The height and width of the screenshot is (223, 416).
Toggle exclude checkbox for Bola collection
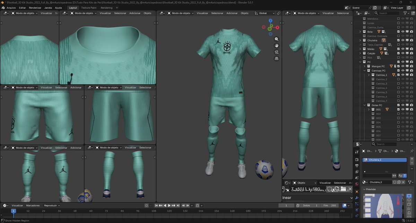coord(398,31)
